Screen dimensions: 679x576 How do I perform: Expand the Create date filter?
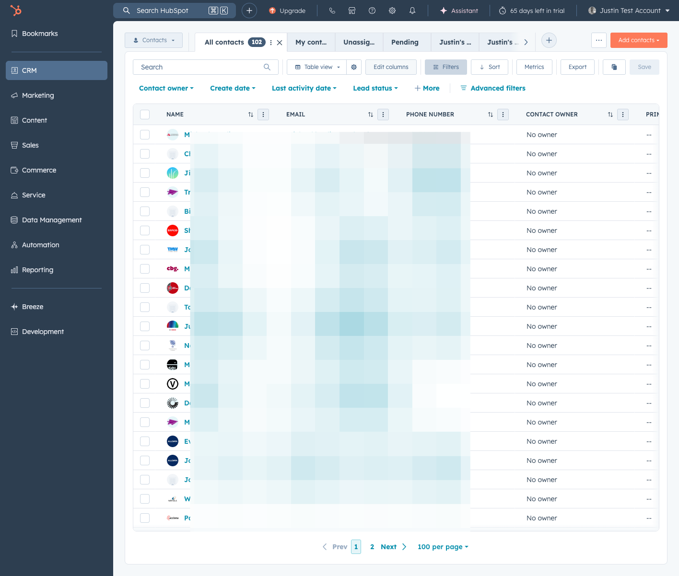tap(233, 88)
